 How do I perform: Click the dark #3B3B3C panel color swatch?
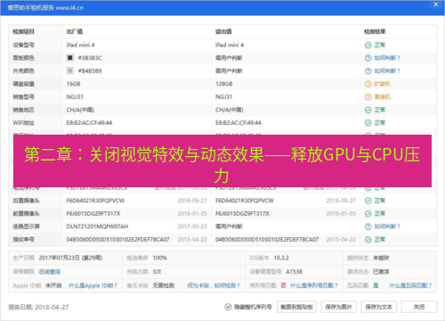click(70, 58)
